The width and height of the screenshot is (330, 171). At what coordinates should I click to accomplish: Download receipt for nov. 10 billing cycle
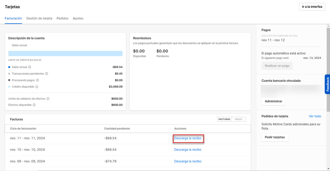click(x=188, y=150)
